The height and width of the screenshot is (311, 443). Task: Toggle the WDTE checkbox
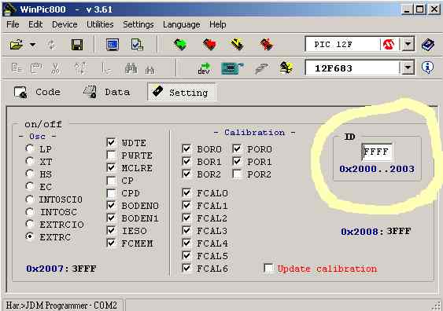tap(111, 142)
